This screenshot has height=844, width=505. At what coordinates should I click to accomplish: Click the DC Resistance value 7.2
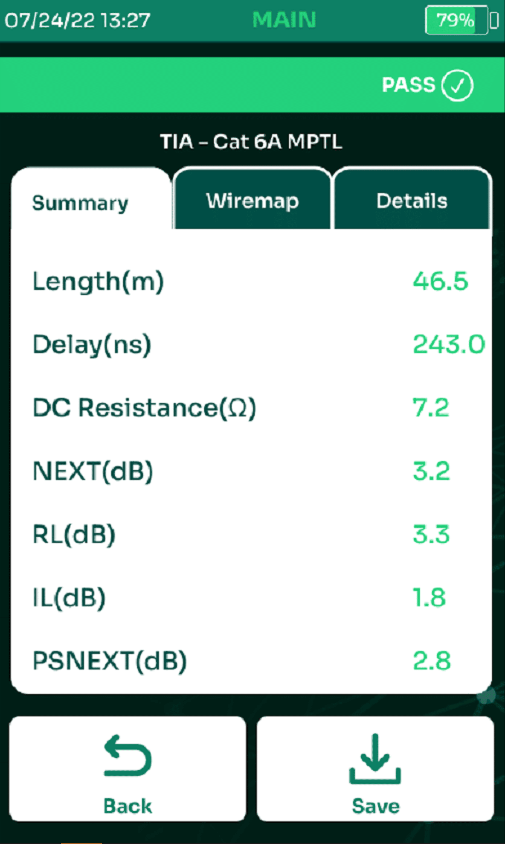point(431,407)
